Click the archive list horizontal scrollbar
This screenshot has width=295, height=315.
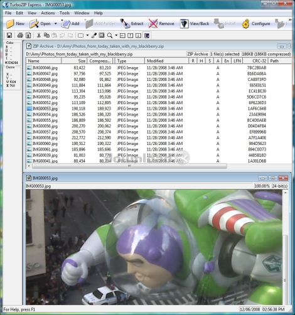click(129, 166)
